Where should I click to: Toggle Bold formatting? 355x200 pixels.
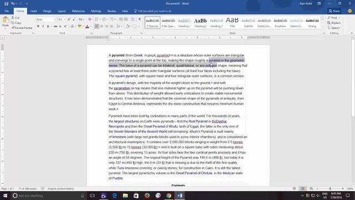pos(38,26)
